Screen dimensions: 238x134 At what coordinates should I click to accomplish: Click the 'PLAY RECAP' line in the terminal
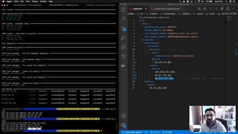point(58,89)
